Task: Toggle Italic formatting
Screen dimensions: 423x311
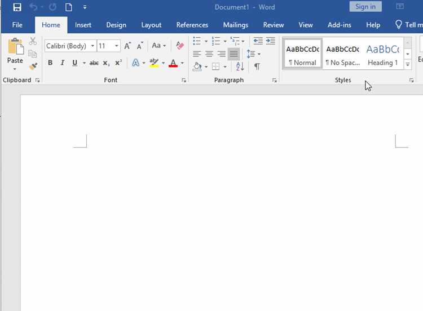Action: coord(62,63)
